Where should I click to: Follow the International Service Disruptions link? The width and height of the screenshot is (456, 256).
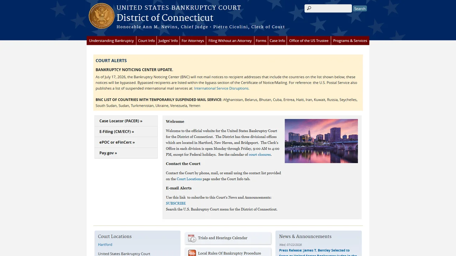pyautogui.click(x=222, y=89)
